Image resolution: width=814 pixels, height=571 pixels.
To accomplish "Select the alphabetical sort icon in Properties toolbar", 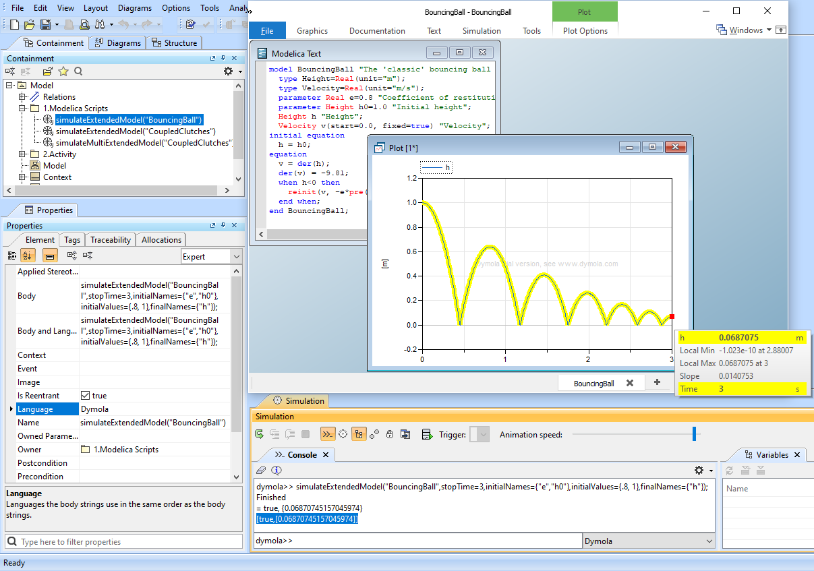I will [27, 256].
